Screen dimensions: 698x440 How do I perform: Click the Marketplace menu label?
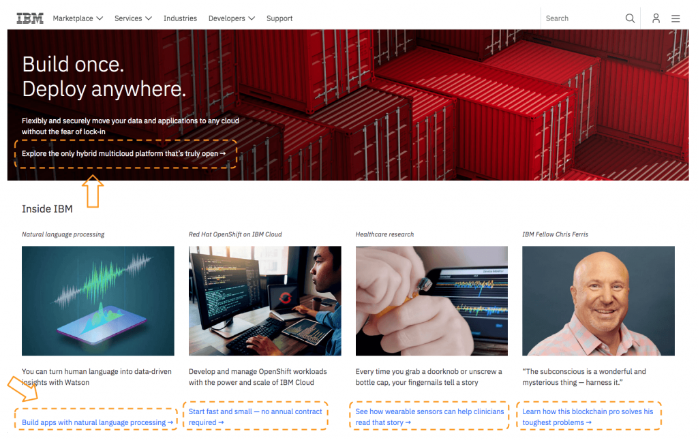coord(73,18)
